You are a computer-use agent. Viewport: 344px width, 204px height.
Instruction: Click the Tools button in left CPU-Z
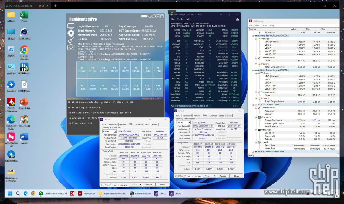[x=134, y=185]
